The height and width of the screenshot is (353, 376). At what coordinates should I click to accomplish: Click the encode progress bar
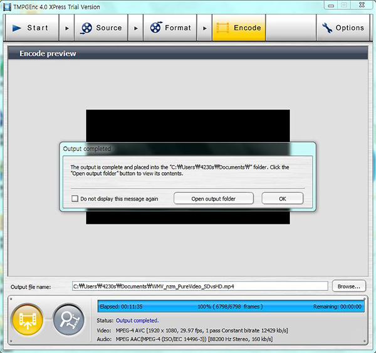coord(231,306)
